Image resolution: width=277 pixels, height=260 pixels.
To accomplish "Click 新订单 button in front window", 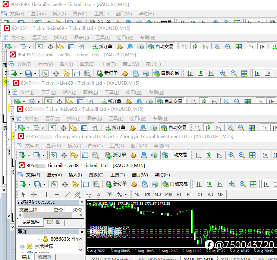I will click(x=116, y=184).
